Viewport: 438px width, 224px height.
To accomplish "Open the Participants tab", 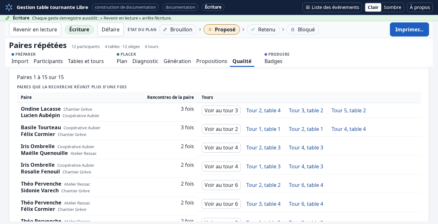I will [x=48, y=61].
